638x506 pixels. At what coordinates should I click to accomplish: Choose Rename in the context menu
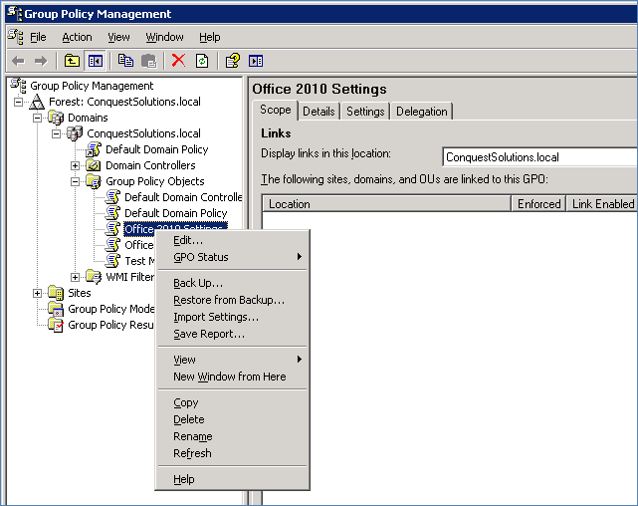pos(232,436)
